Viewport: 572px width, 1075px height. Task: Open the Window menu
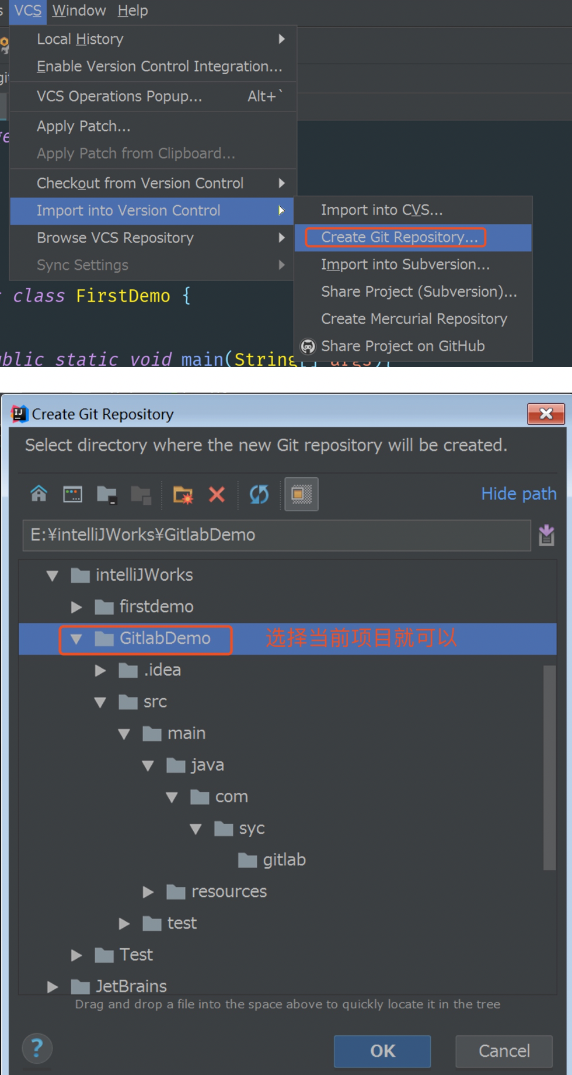(79, 11)
